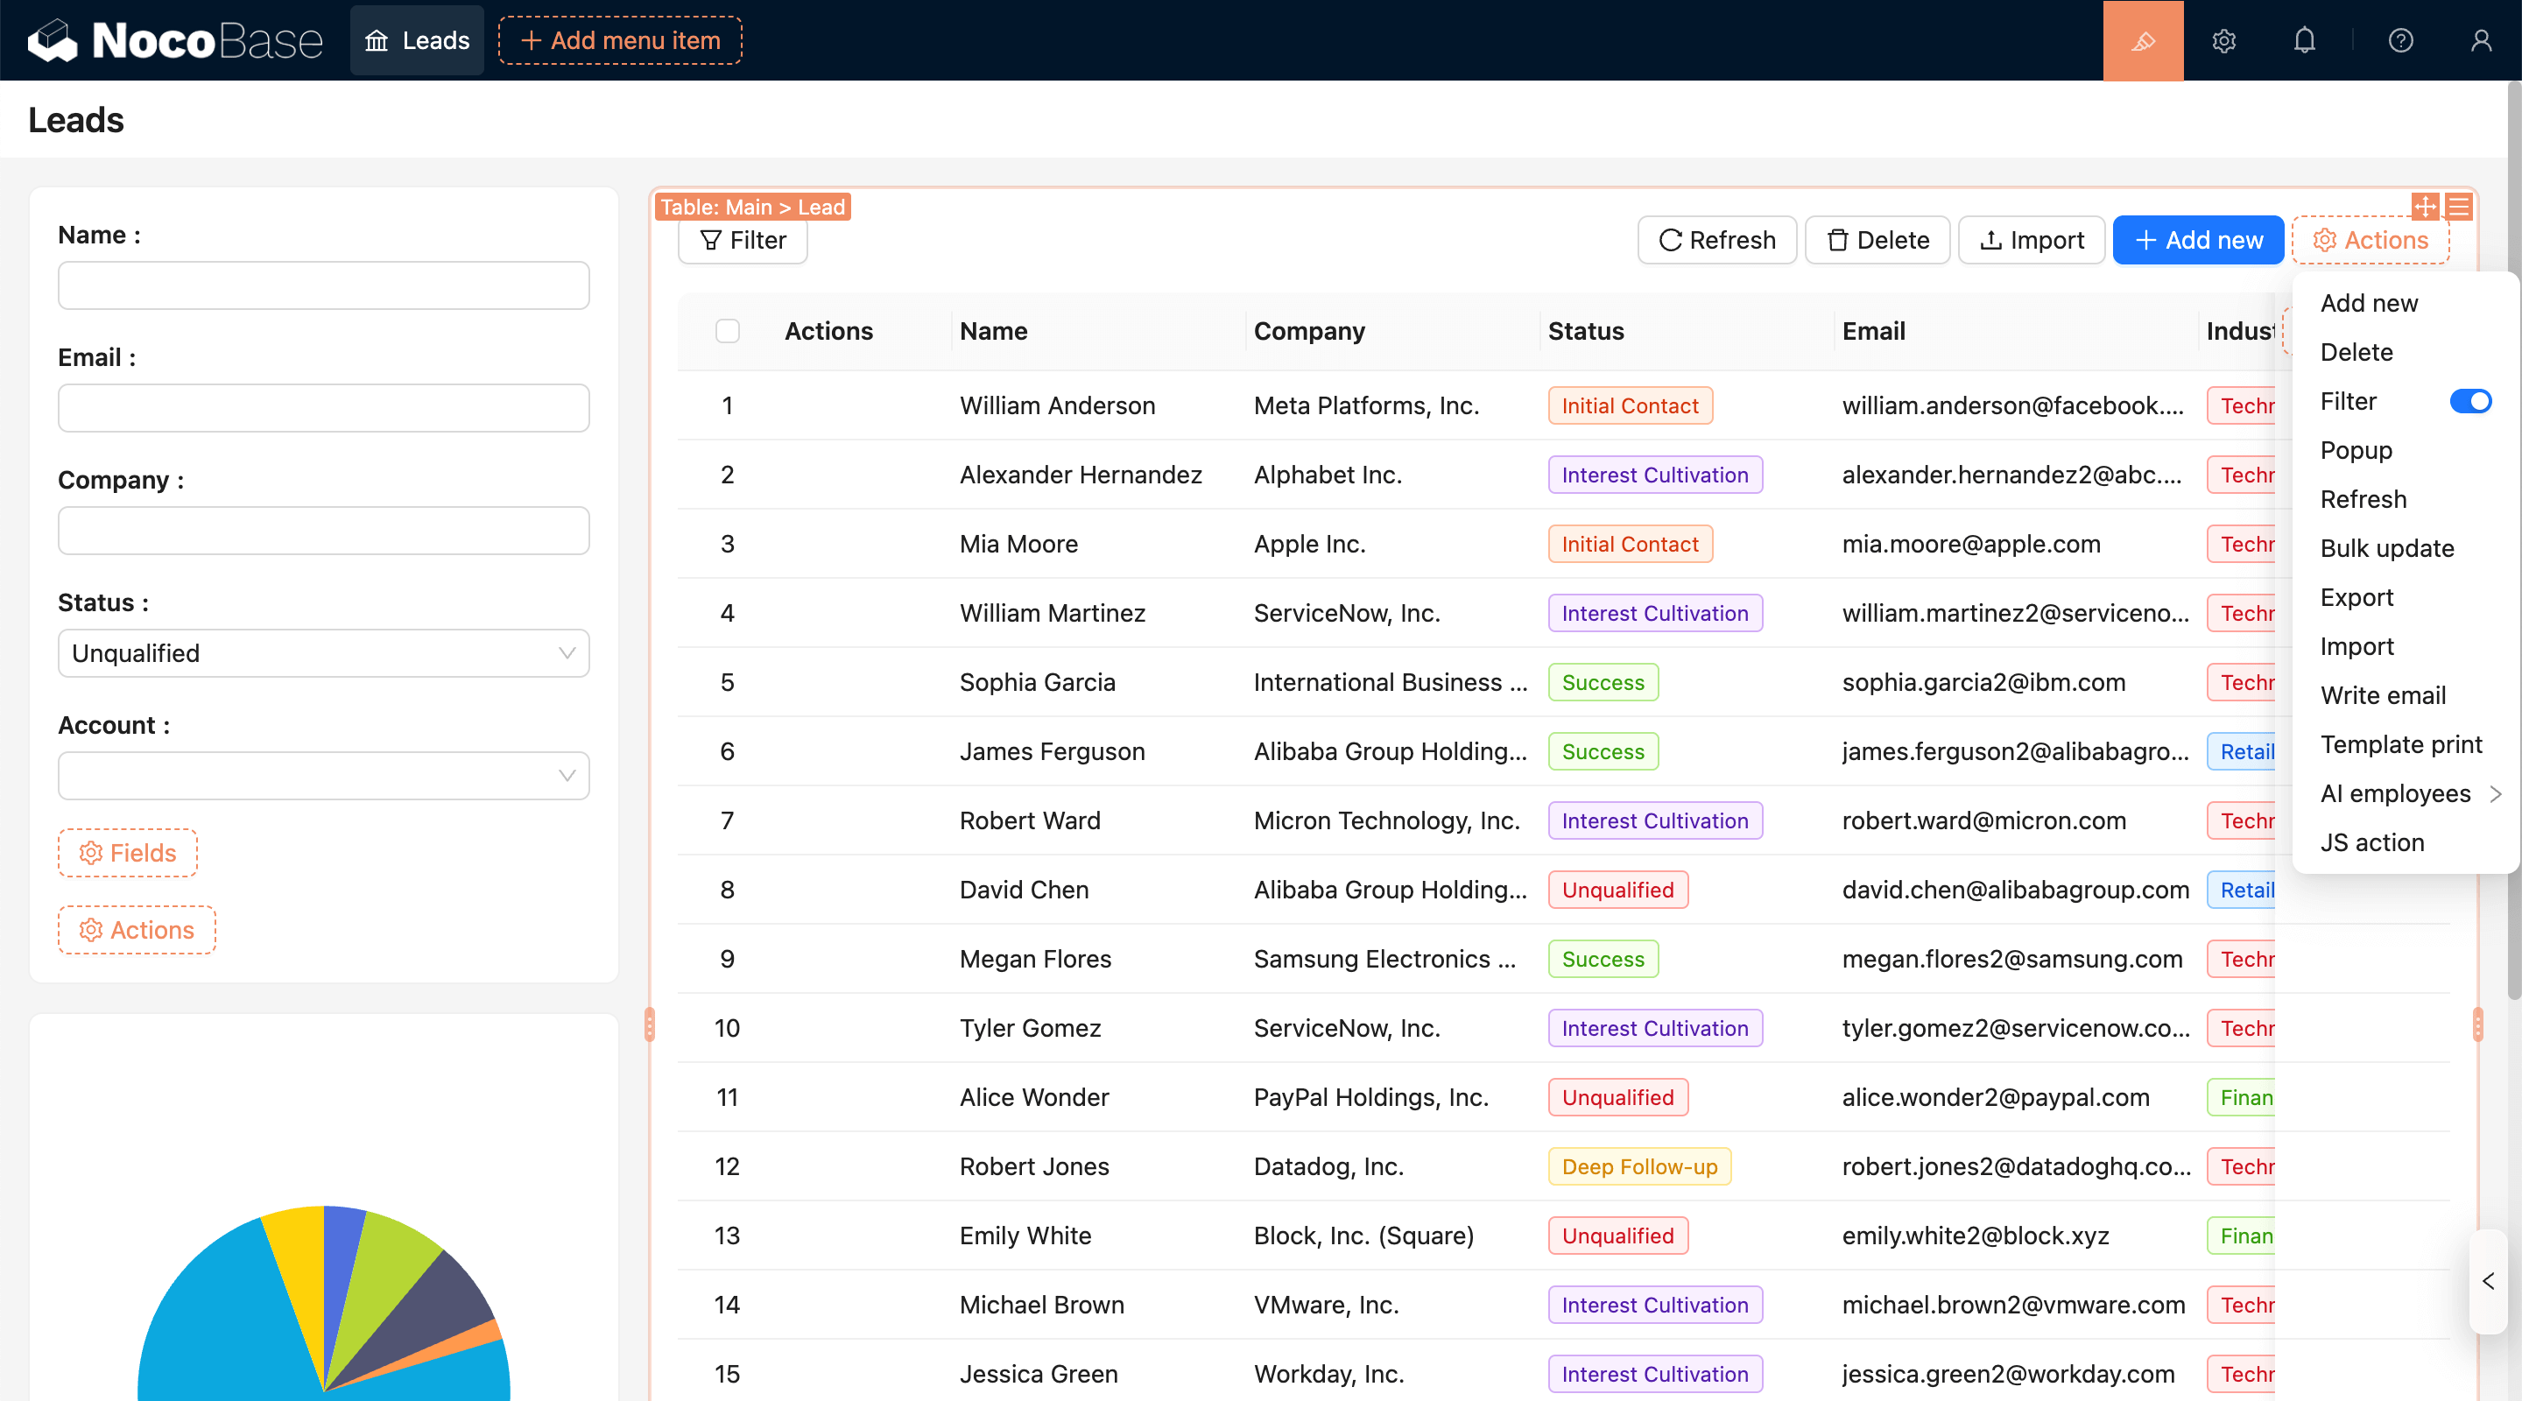The height and width of the screenshot is (1401, 2522).
Task: Open notifications bell icon
Action: point(2304,40)
